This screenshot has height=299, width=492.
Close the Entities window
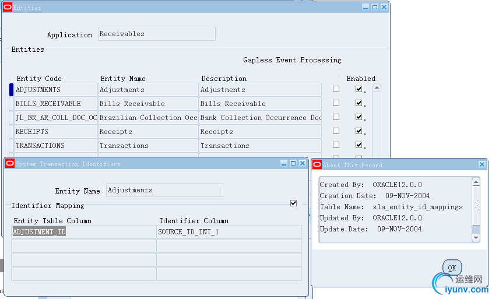tap(384, 7)
